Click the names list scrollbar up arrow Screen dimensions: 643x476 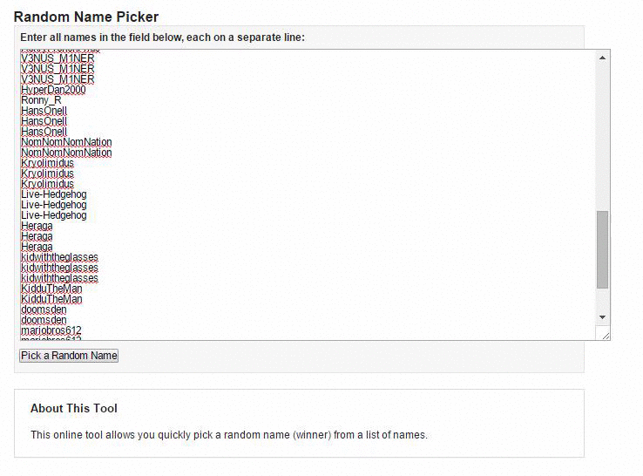point(603,58)
